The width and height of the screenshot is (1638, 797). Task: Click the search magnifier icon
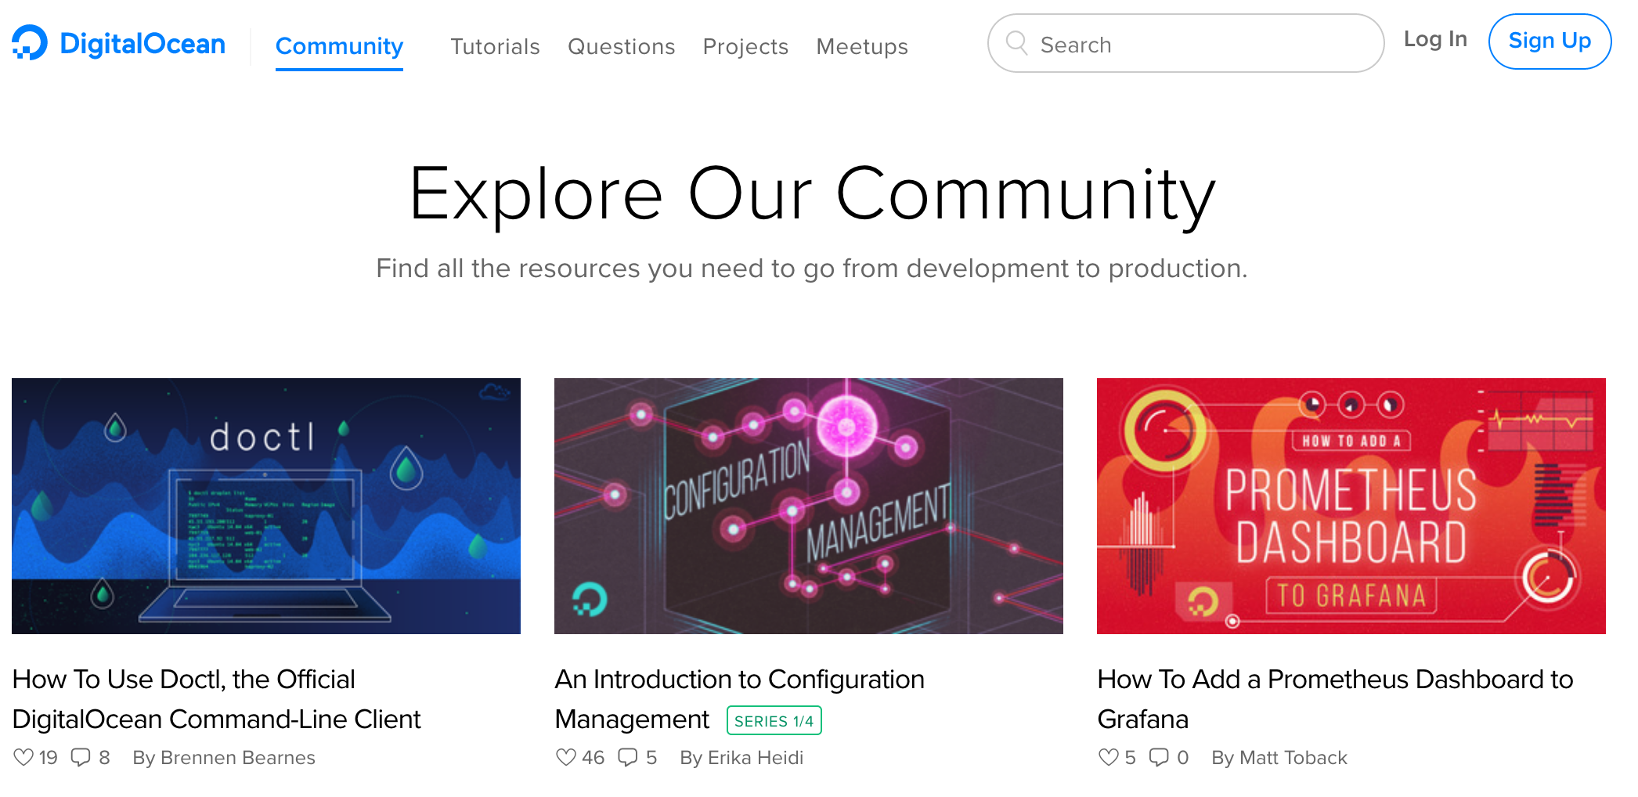click(x=1016, y=43)
